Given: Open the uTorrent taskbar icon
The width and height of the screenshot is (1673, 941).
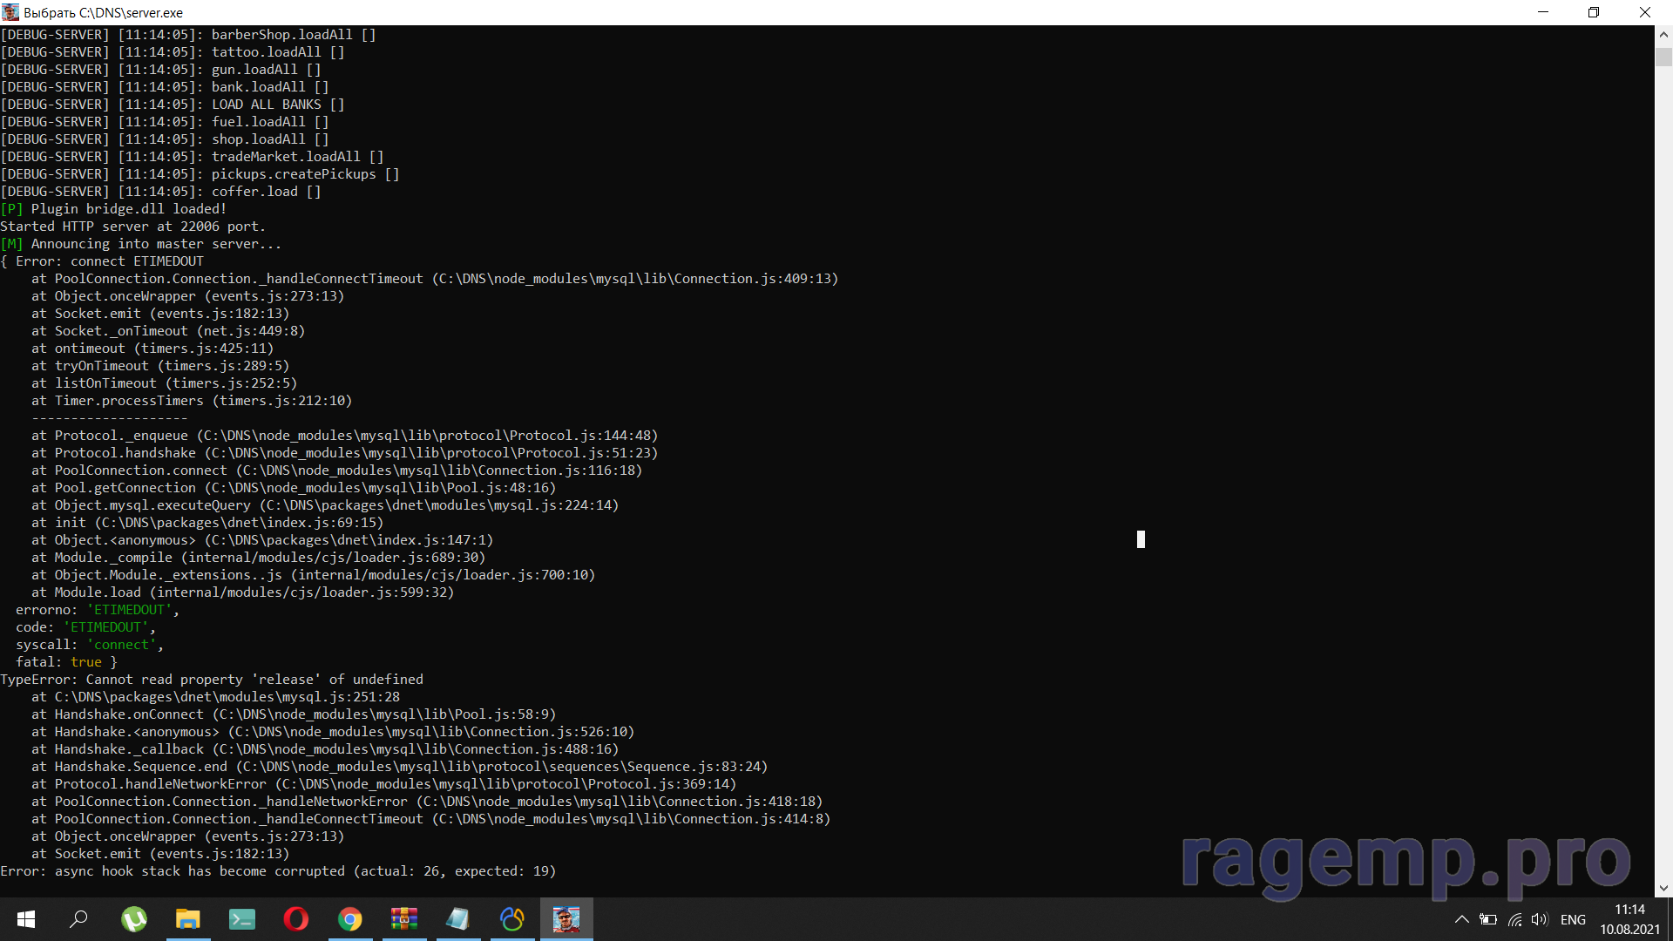Looking at the screenshot, I should point(134,919).
